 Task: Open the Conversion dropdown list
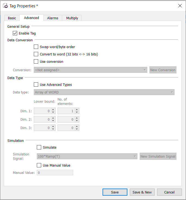[90, 70]
